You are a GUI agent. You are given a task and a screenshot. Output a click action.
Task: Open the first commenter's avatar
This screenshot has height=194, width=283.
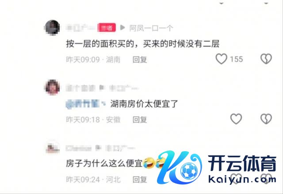52,27
